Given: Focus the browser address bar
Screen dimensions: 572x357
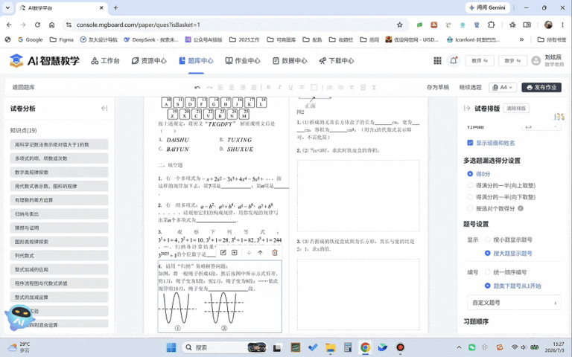Looking at the screenshot, I should click(x=233, y=25).
